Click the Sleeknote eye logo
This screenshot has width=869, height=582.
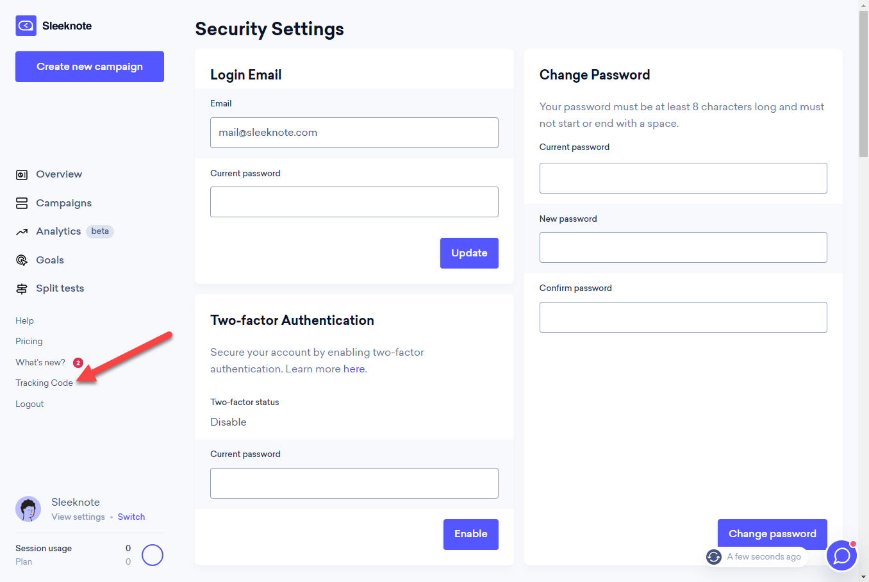click(x=26, y=26)
